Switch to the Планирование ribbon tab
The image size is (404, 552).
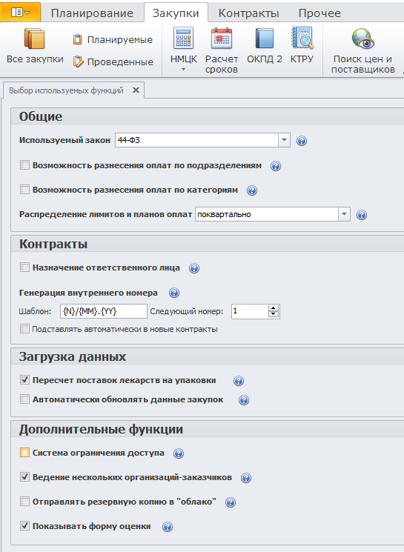(92, 13)
